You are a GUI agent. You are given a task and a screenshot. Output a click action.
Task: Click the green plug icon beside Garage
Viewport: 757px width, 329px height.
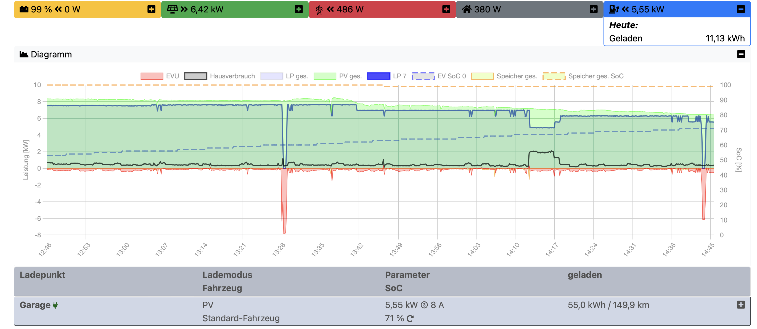click(55, 306)
